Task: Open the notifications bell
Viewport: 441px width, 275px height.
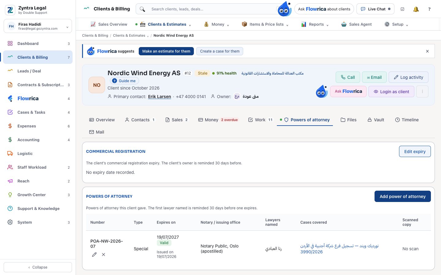Action: (x=416, y=9)
